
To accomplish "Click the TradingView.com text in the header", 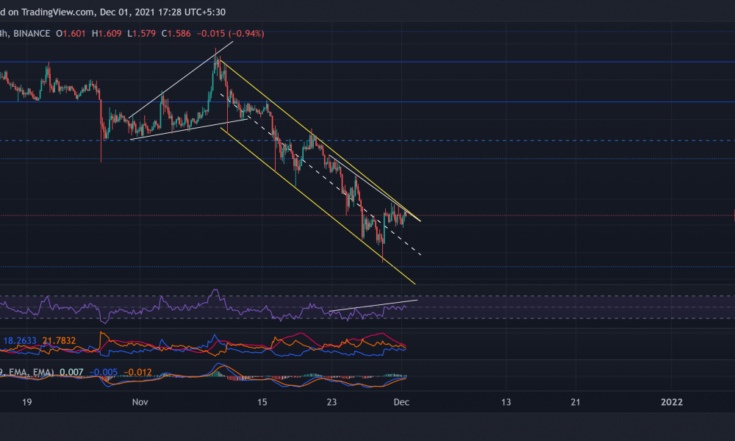I will click(57, 12).
